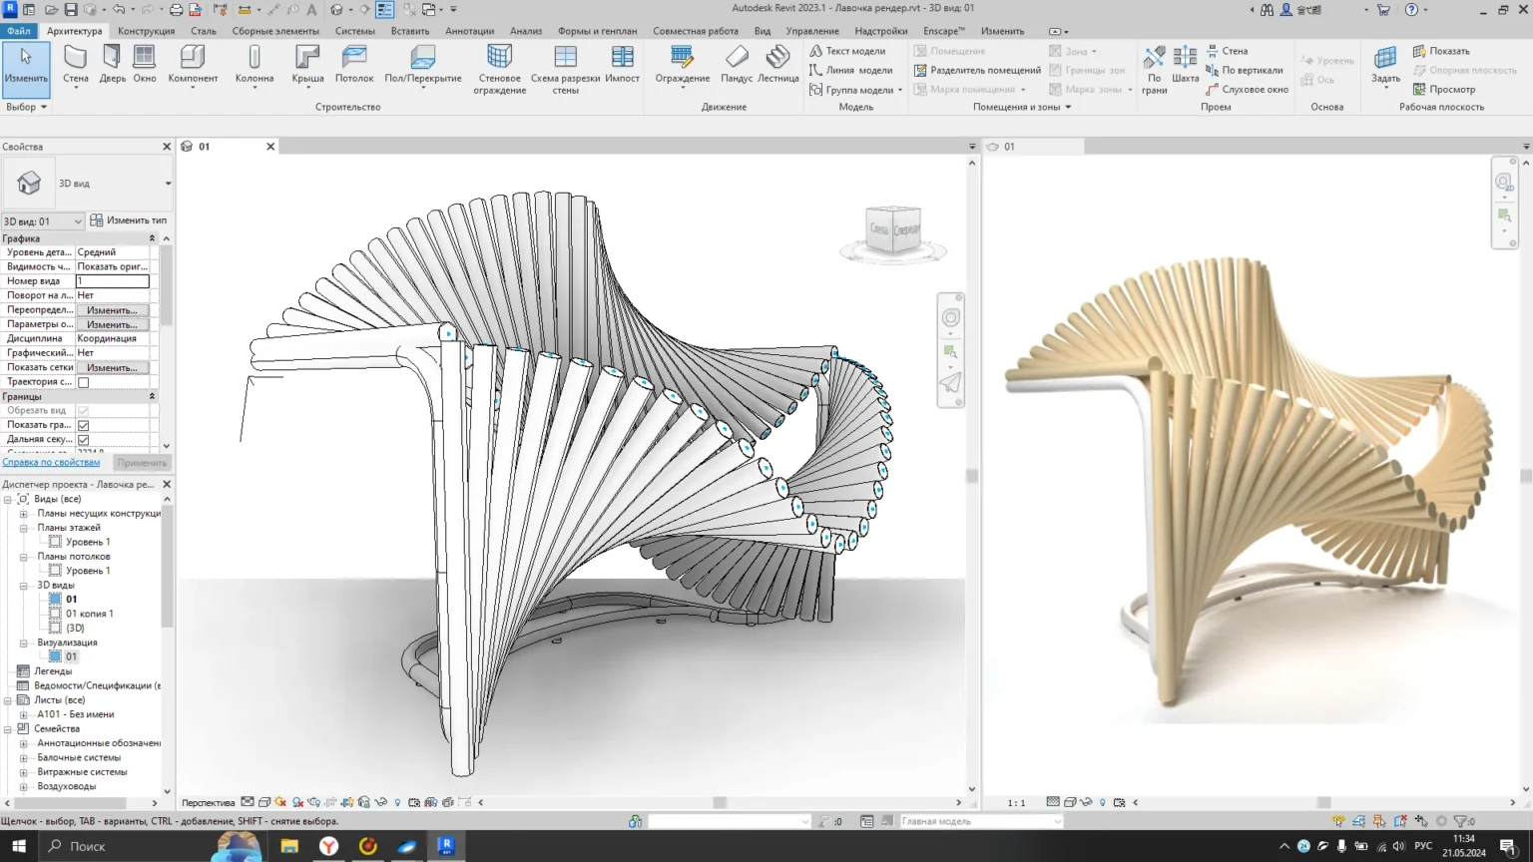1533x862 pixels.
Task: Collapse the 3D виды tree node
Action: click(x=24, y=586)
